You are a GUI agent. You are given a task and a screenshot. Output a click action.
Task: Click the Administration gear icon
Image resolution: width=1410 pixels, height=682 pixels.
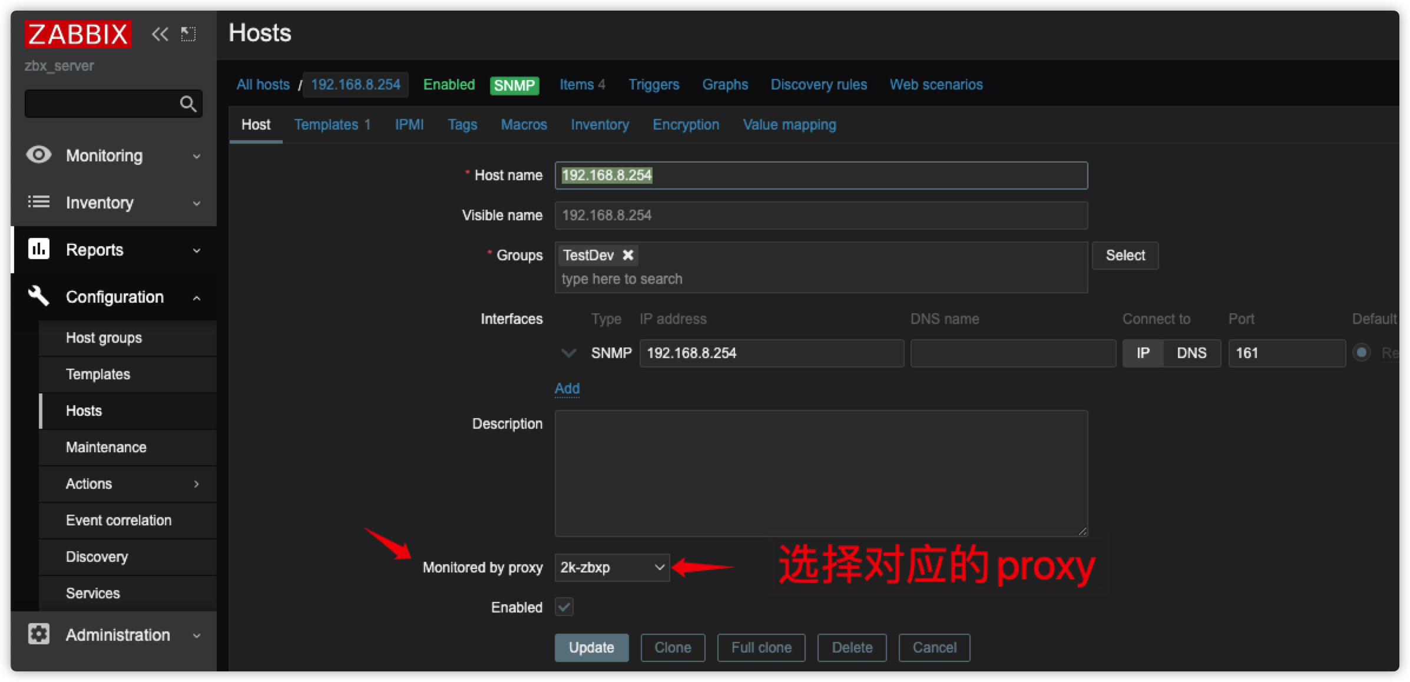pos(39,634)
